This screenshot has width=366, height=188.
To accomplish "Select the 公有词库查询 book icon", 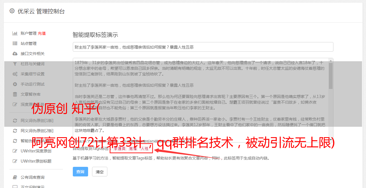I will 15,177.
